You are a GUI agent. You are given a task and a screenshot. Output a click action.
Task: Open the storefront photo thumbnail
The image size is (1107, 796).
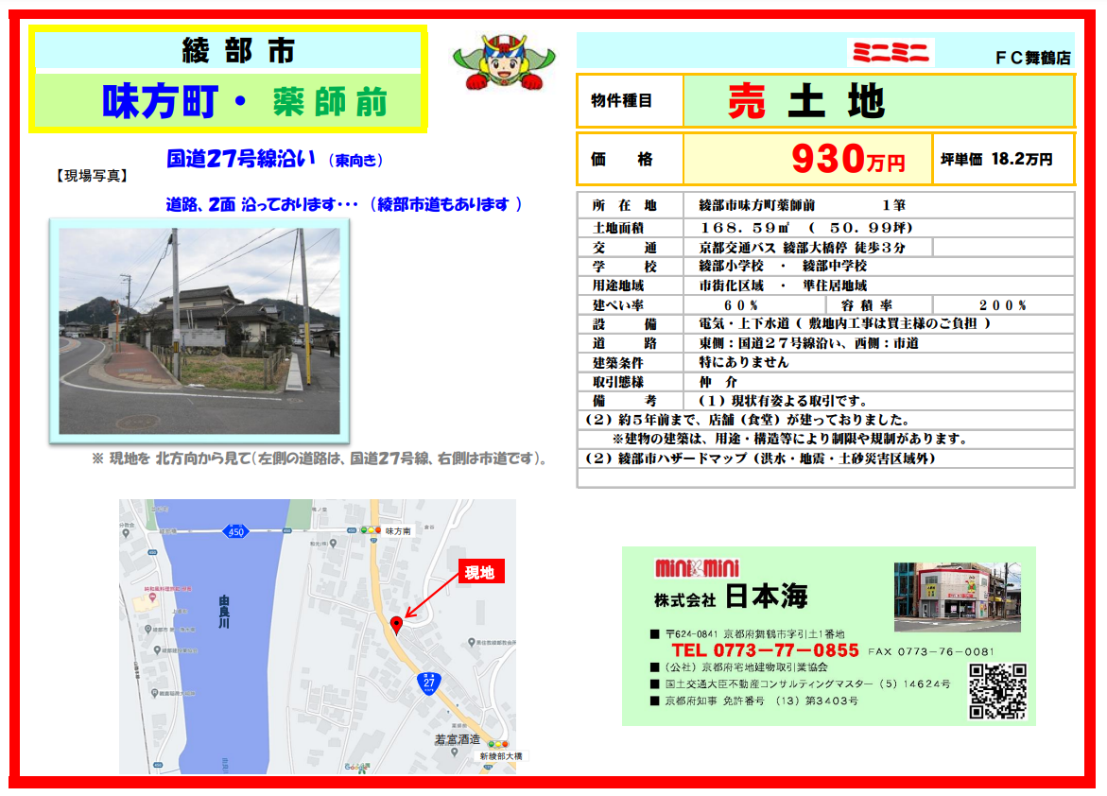click(957, 597)
